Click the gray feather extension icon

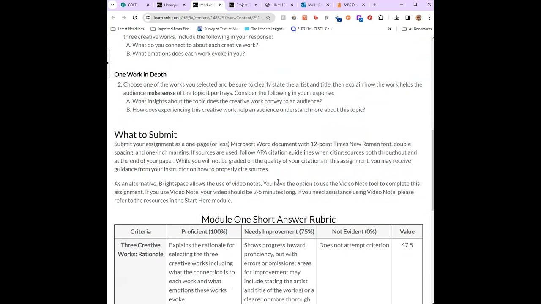[326, 18]
